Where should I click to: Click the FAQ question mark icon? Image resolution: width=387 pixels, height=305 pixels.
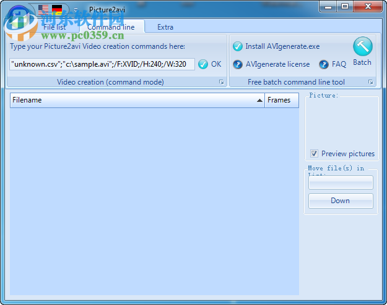(x=324, y=64)
